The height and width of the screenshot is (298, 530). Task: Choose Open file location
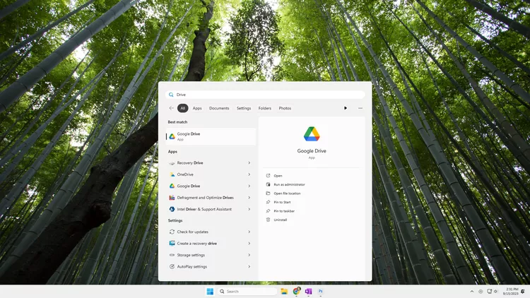(287, 193)
